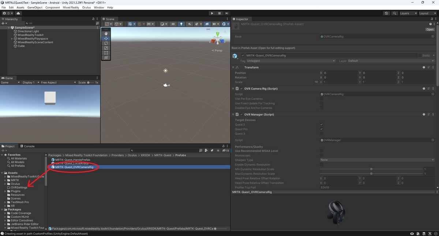Click the Prefabs breadcrumb in Project path
439x236 pixels.
point(180,155)
